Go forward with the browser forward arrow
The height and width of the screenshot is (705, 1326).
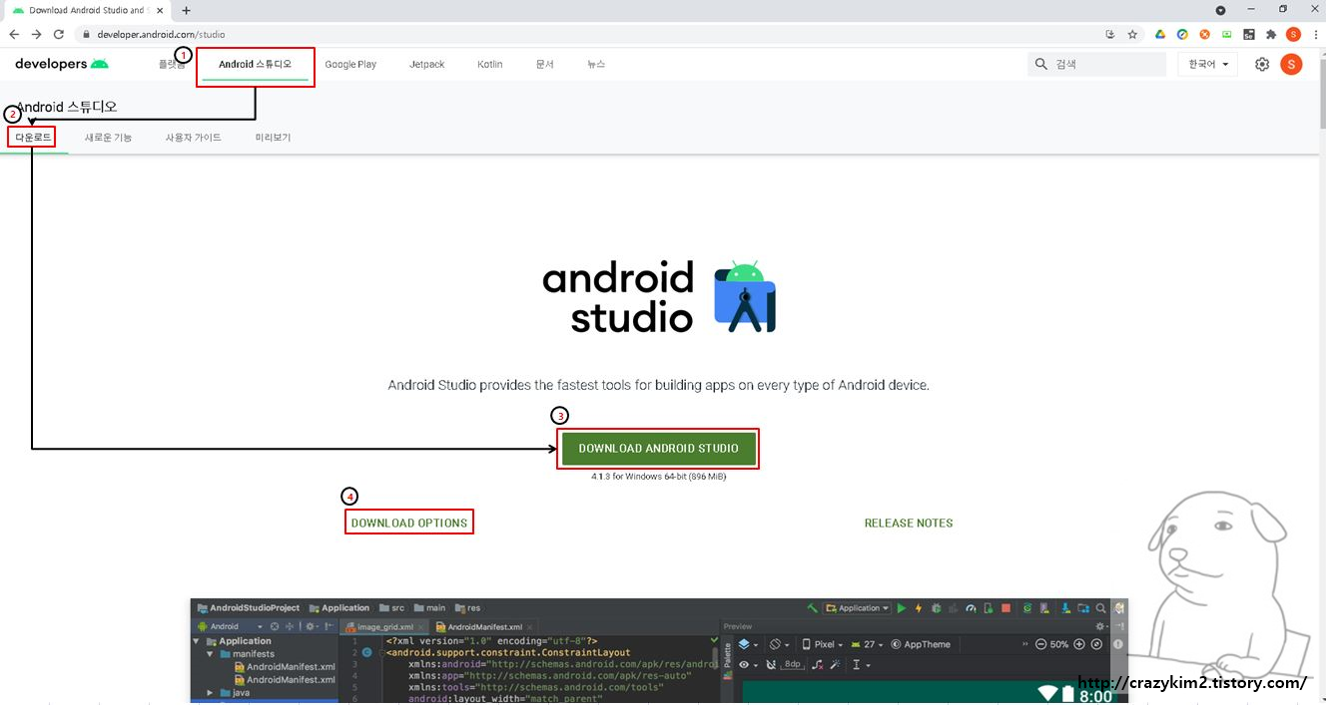(x=36, y=34)
